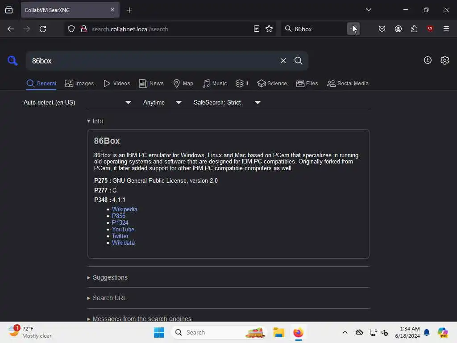Viewport: 457px width, 343px height.
Task: Switch to the News category
Action: pos(151,84)
